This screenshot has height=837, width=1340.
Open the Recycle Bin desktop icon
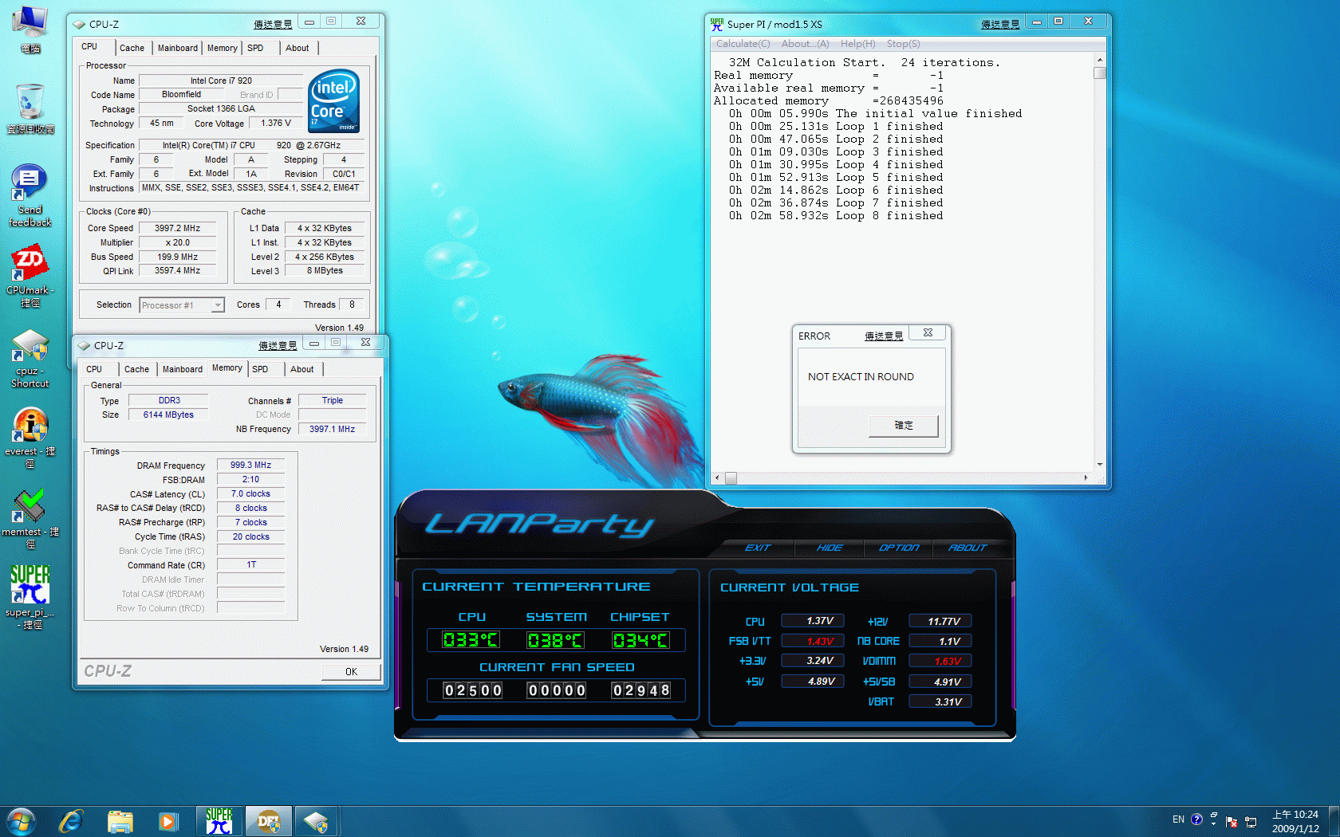pos(30,108)
